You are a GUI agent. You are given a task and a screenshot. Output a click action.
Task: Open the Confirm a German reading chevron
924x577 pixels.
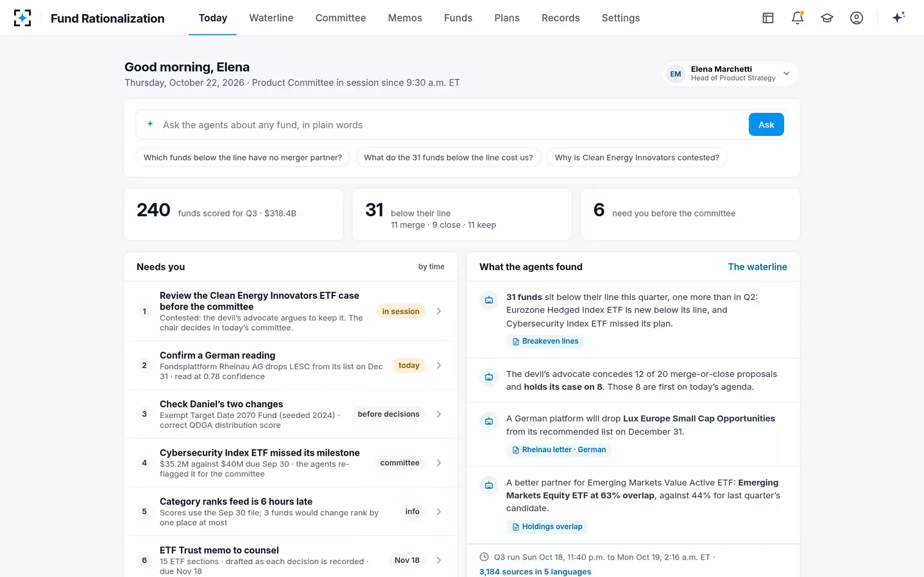(439, 365)
